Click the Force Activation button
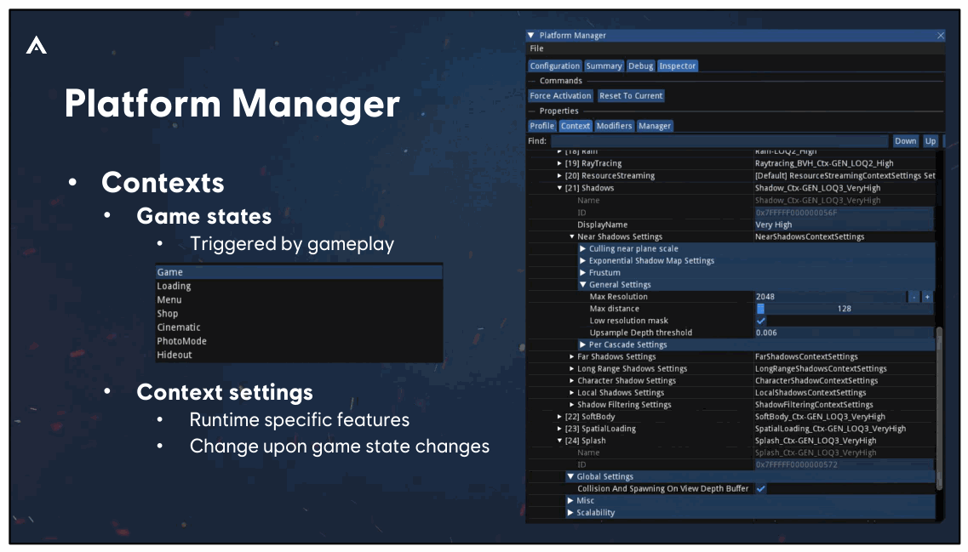 click(x=560, y=95)
